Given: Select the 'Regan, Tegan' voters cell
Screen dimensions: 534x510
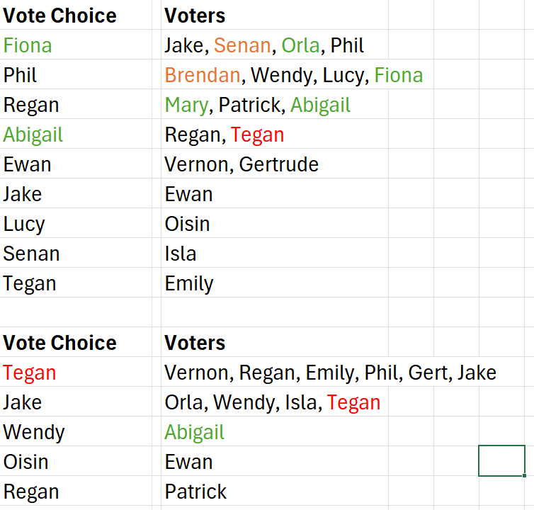Looking at the screenshot, I should (275, 134).
